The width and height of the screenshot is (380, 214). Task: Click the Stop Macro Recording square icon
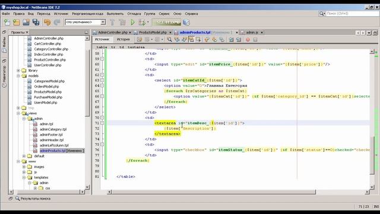point(255,39)
